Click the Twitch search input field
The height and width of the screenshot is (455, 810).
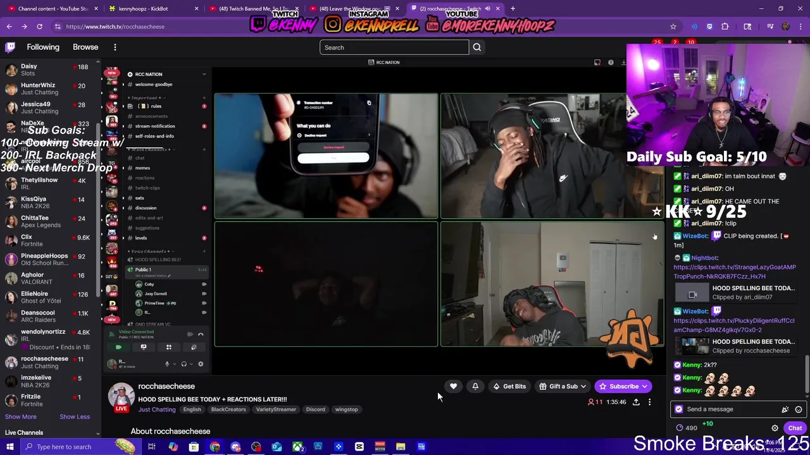[394, 47]
